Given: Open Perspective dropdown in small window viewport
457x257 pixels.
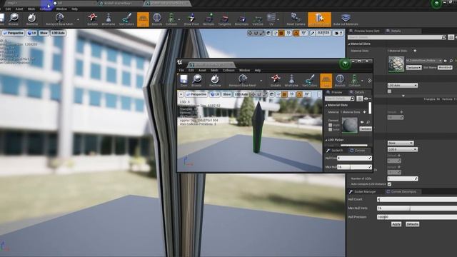Looking at the screenshot, I should coord(196,94).
